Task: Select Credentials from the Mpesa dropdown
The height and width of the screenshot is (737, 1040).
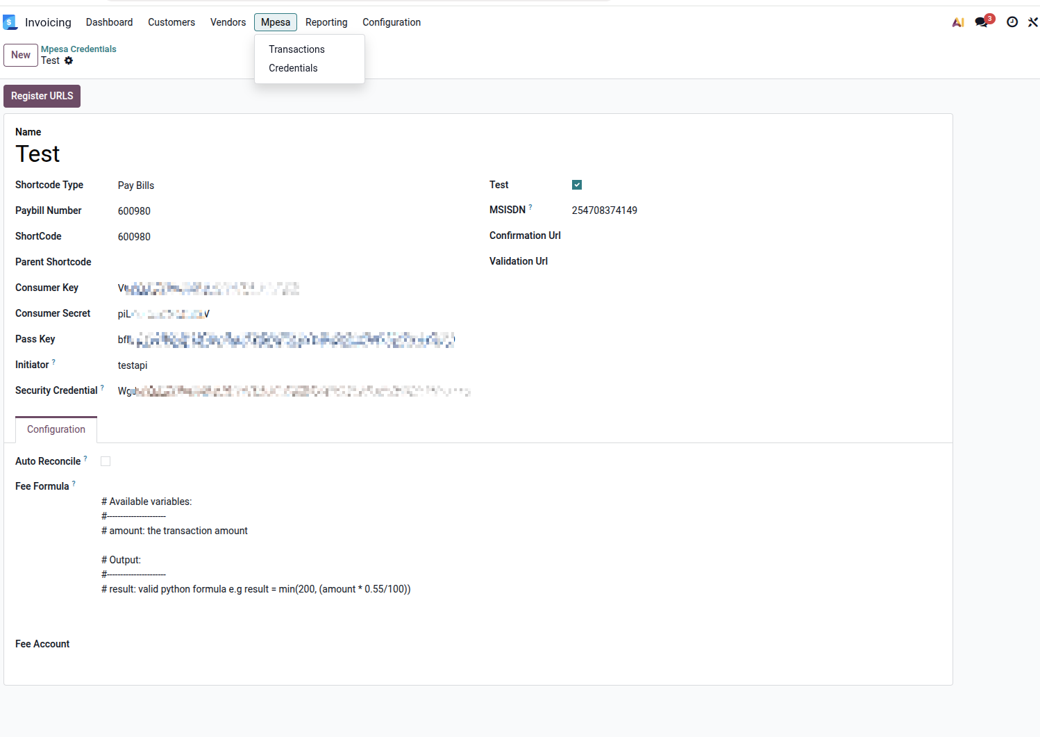Action: pos(310,68)
